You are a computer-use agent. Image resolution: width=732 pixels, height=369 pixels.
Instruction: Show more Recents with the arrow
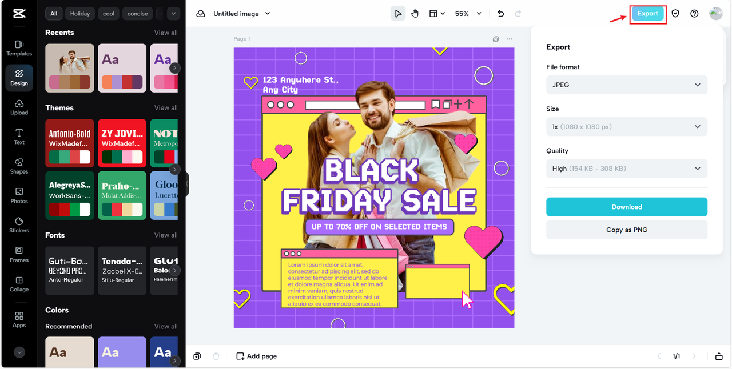tap(175, 68)
